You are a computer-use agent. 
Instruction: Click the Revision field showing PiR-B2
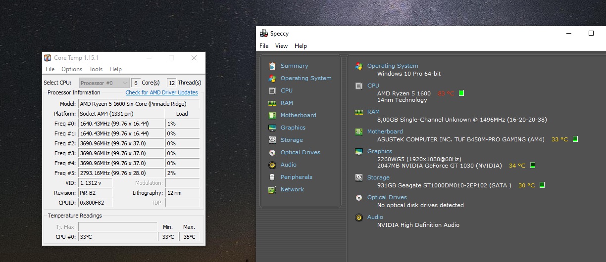(x=95, y=193)
